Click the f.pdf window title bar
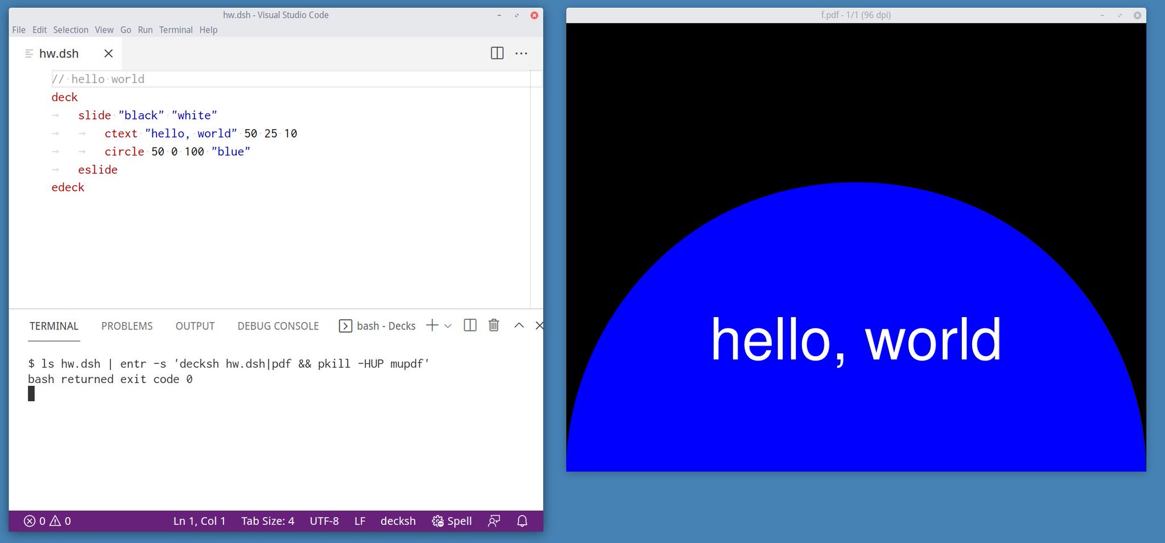Screen dimensions: 1165x543 tap(856, 15)
